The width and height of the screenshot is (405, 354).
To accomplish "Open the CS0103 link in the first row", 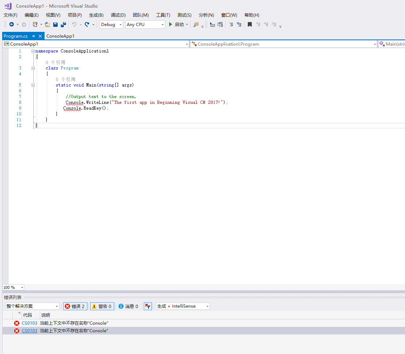I will [x=29, y=323].
